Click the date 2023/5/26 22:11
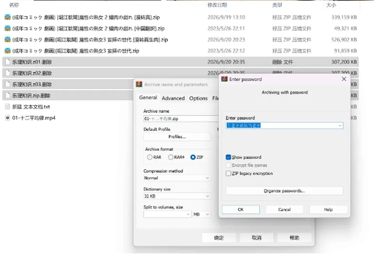The height and width of the screenshot is (254, 374). coord(226,28)
